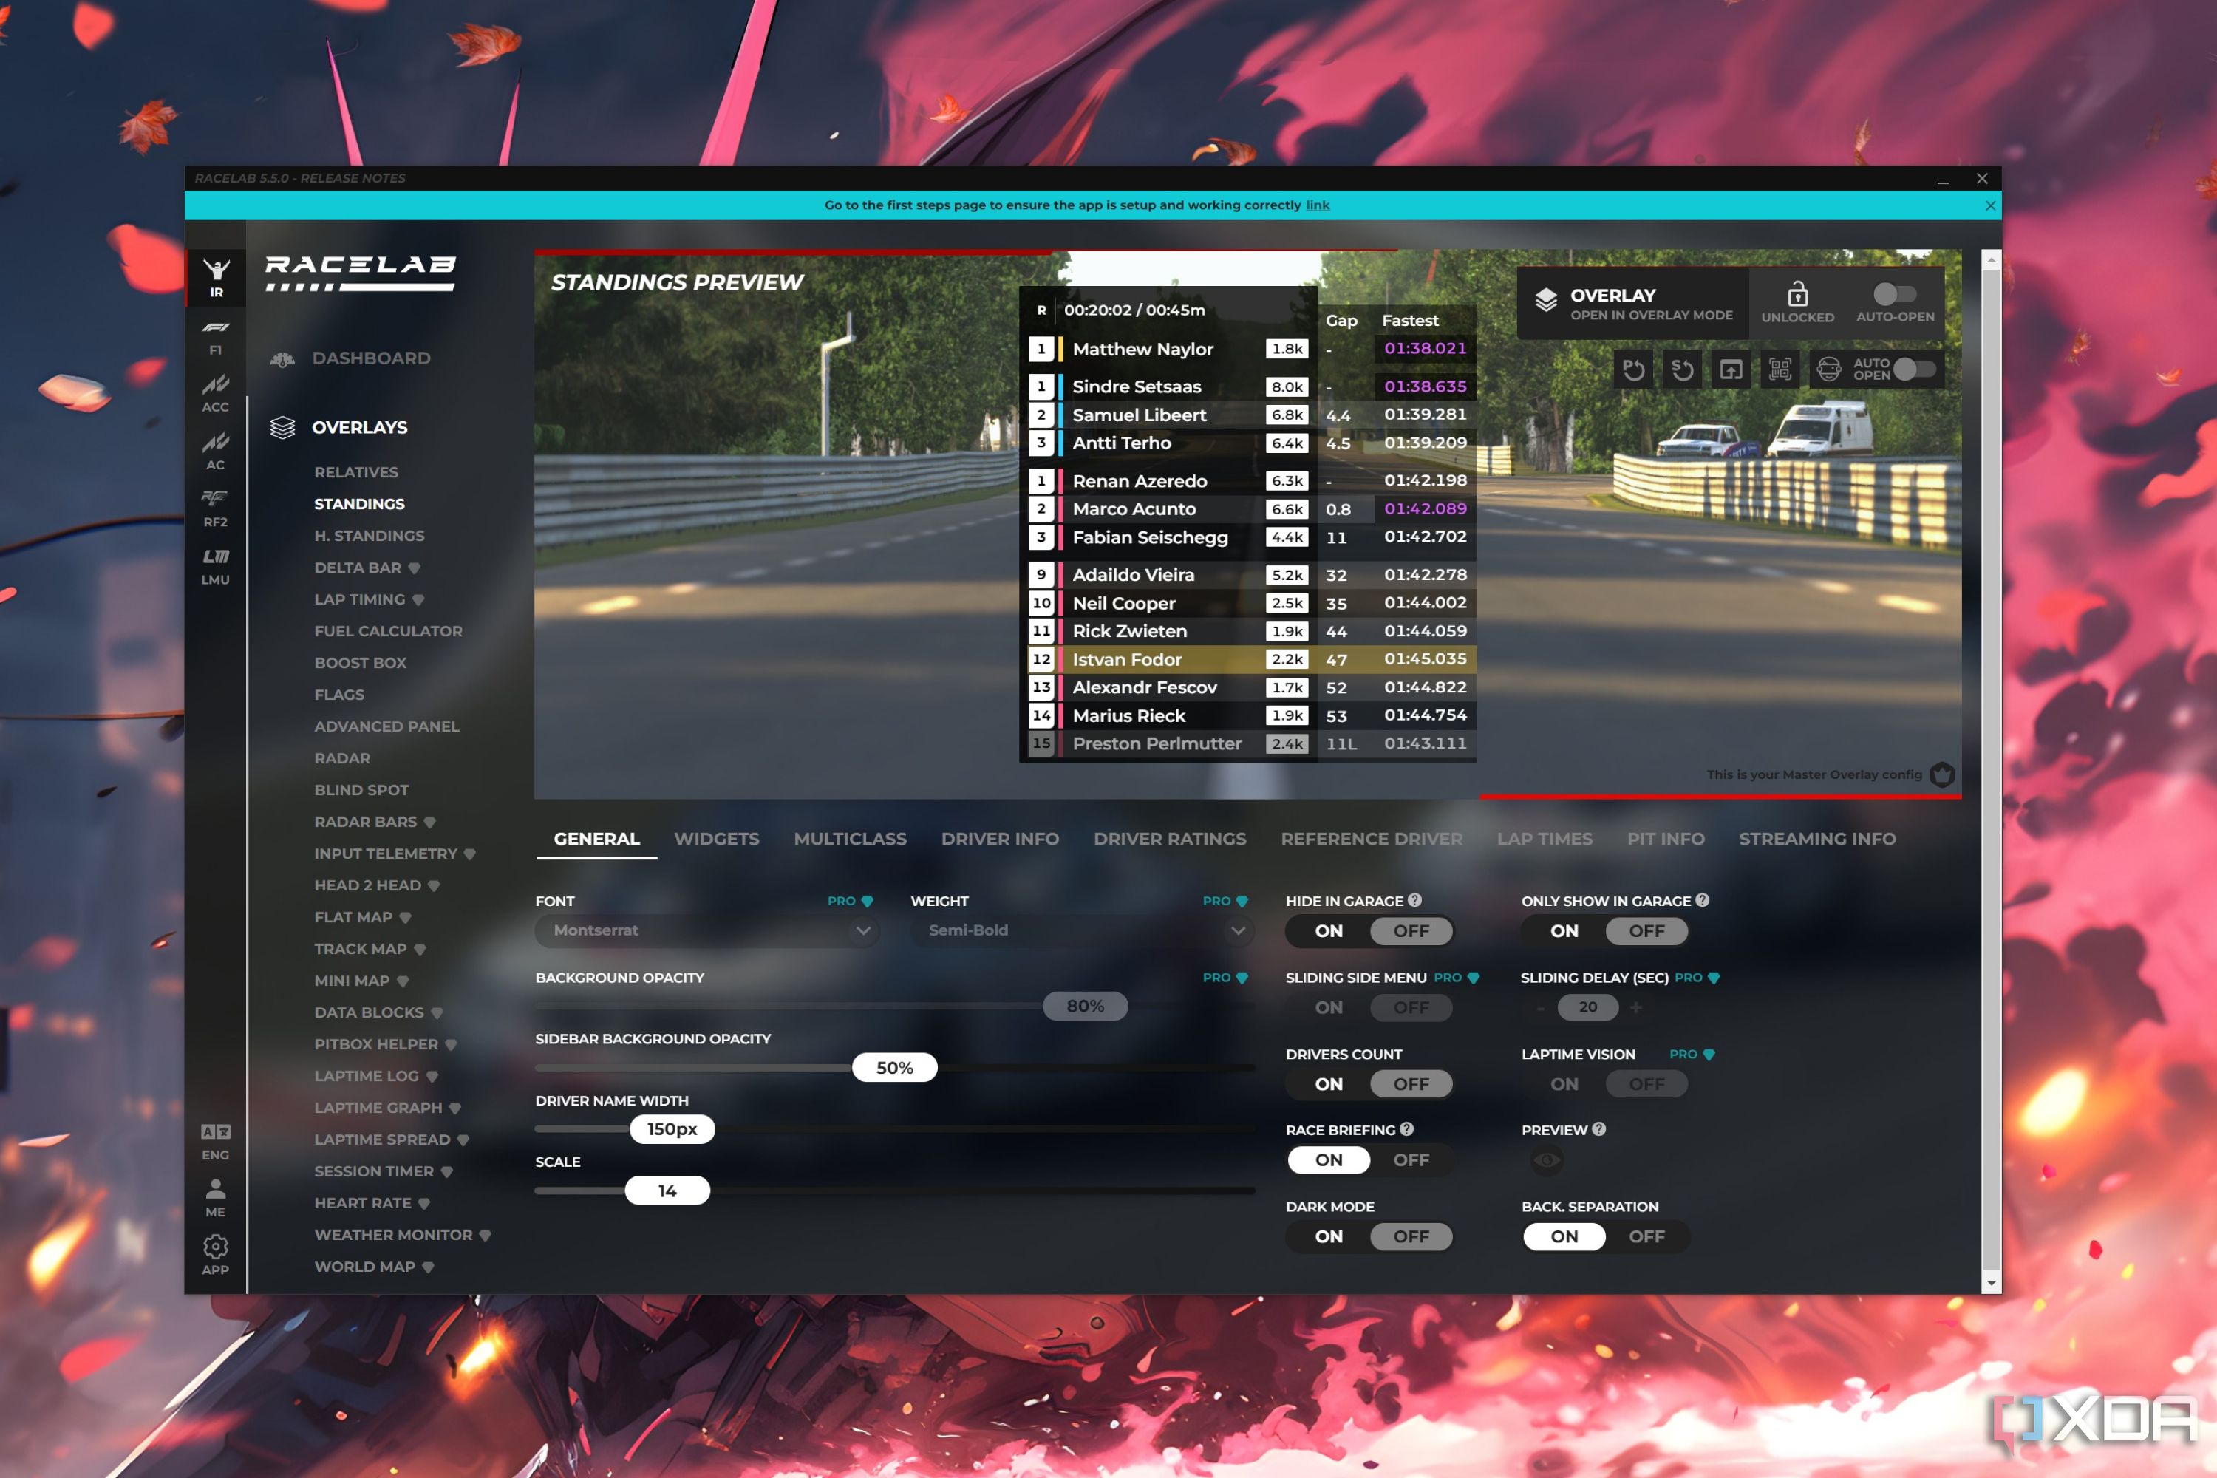
Task: Drag the Background Opacity slider
Action: tap(1084, 1004)
